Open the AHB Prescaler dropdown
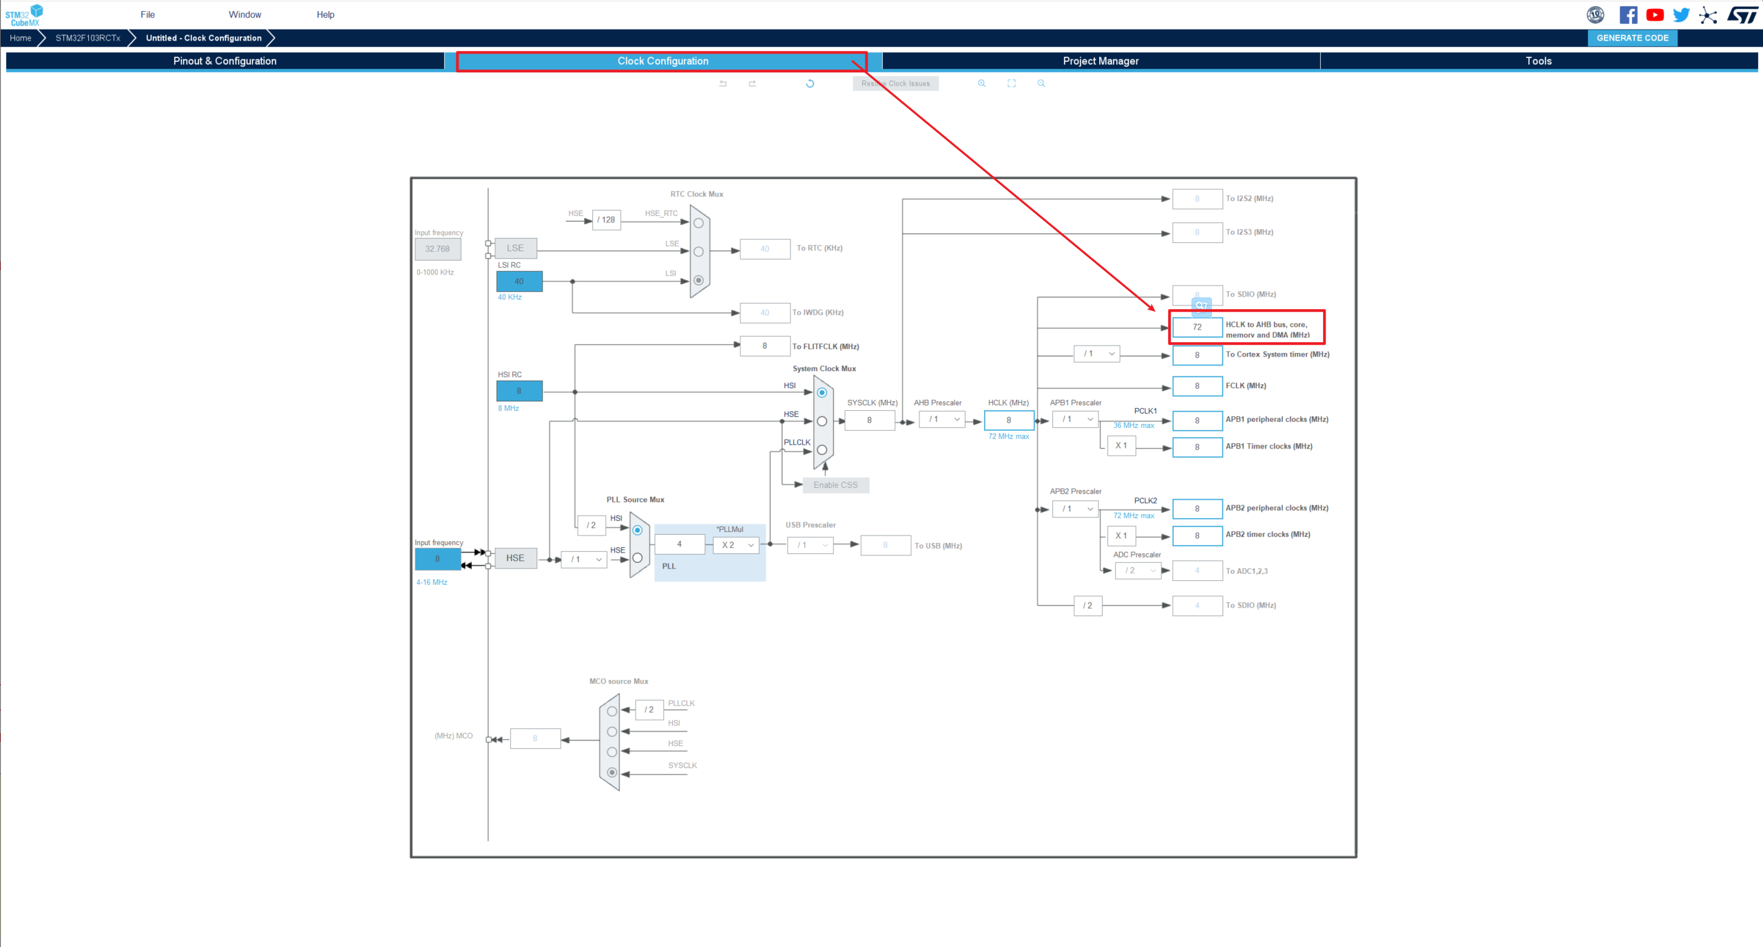Screen dimensions: 1763x947 pos(941,419)
